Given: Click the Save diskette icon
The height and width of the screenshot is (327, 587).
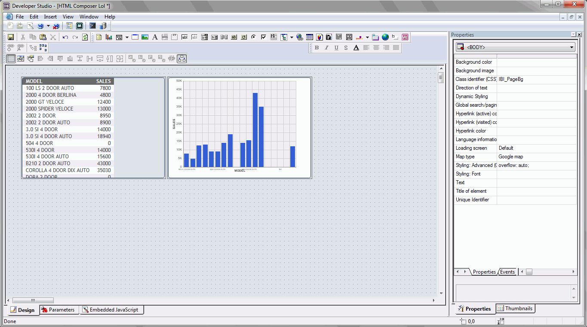Looking at the screenshot, I should tap(11, 37).
